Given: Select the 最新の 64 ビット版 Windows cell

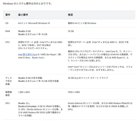Looking at the screenshot, I should coord(82,23).
